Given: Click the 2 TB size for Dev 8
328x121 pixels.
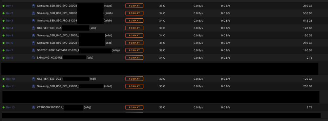Looking at the screenshot, I should [310, 58].
